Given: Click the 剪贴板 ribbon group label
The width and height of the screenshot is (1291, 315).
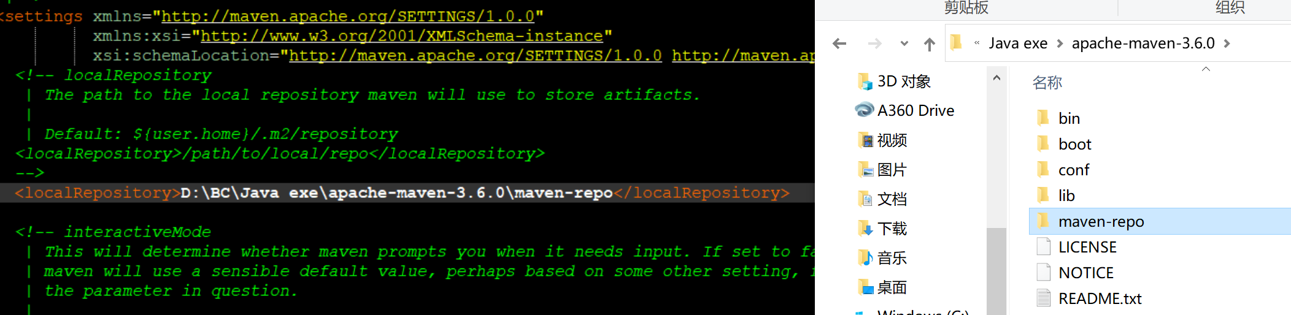Looking at the screenshot, I should tap(966, 7).
